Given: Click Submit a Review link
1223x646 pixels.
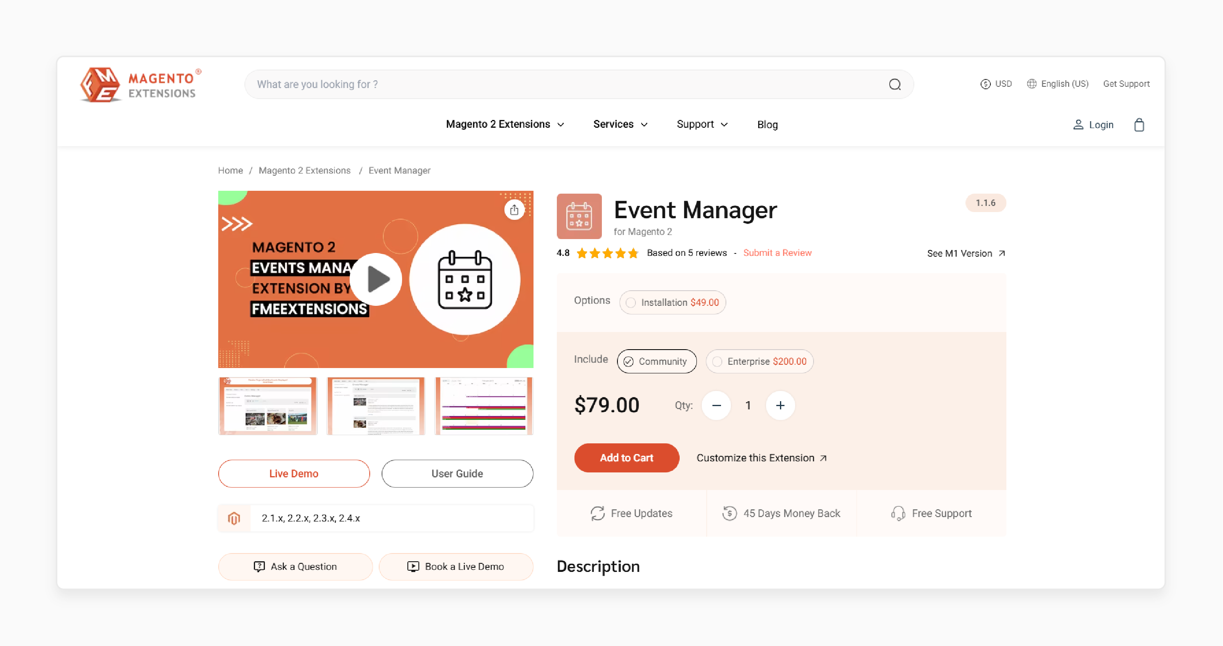Looking at the screenshot, I should coord(777,253).
